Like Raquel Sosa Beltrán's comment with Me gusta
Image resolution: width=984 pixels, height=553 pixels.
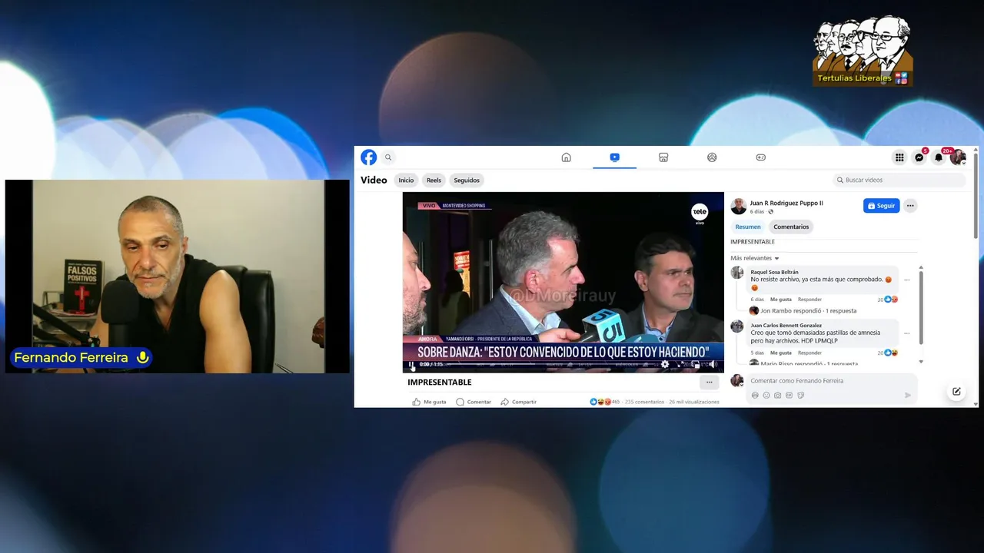coord(781,300)
